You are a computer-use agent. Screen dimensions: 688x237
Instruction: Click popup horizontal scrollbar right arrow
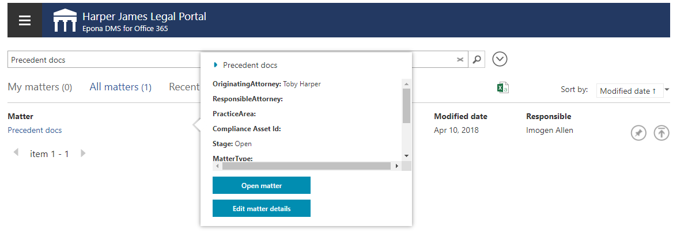(396, 166)
